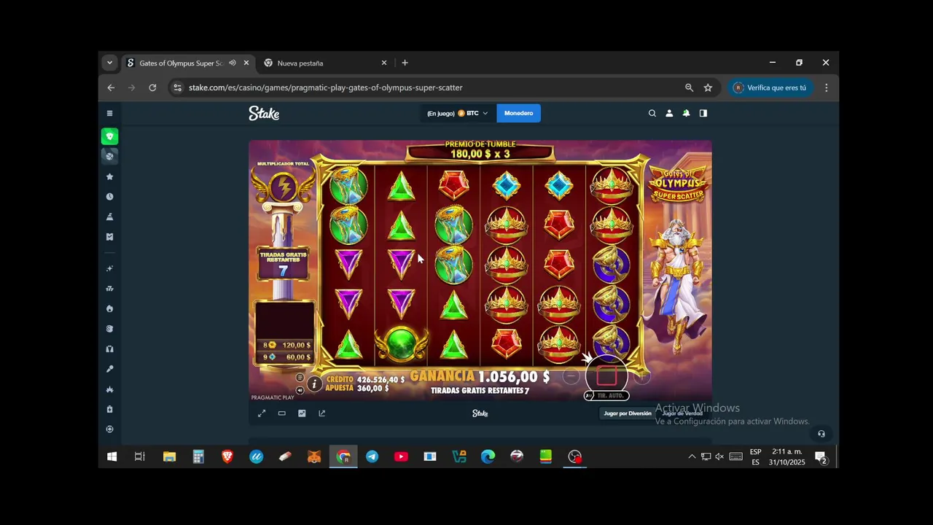Open the game settings menu icon
The image size is (933, 525).
300,378
